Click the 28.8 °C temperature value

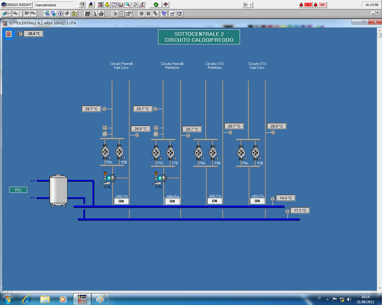(140, 129)
